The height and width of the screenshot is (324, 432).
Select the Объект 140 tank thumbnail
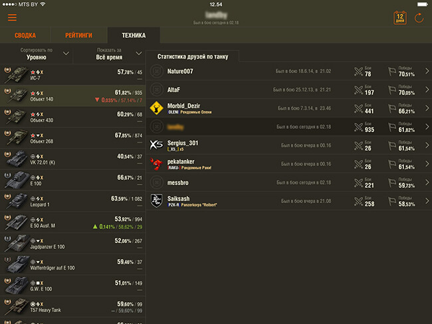click(17, 96)
